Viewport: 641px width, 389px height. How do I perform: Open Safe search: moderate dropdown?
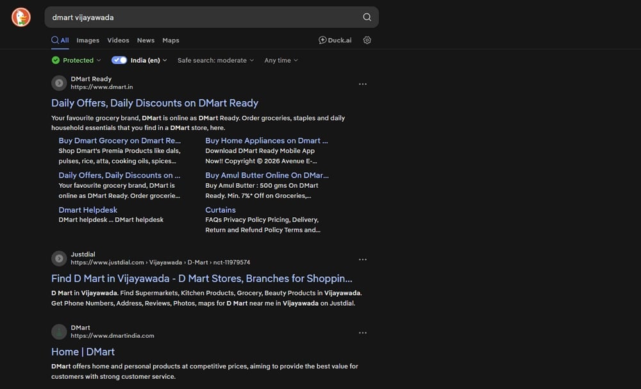point(215,60)
